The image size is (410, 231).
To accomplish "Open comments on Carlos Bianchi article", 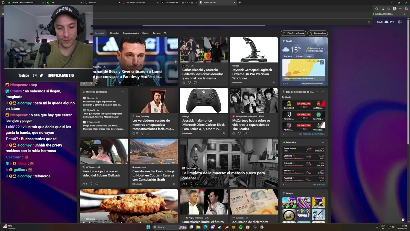I will coord(195,82).
